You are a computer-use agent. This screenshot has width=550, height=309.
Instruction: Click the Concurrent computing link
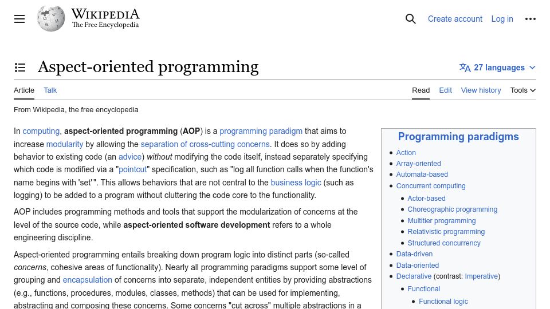point(431,185)
